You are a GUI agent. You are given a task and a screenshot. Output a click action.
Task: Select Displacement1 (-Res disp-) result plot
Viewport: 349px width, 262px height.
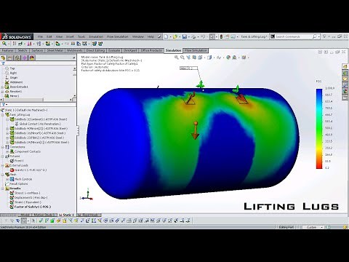click(28, 198)
